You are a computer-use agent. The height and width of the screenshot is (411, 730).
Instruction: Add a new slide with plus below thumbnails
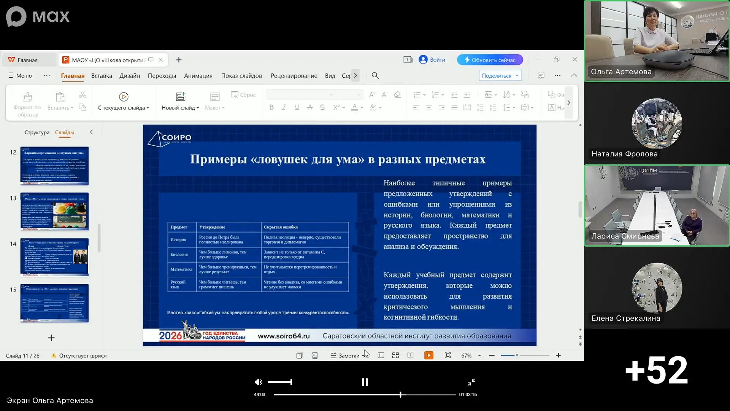coord(51,338)
